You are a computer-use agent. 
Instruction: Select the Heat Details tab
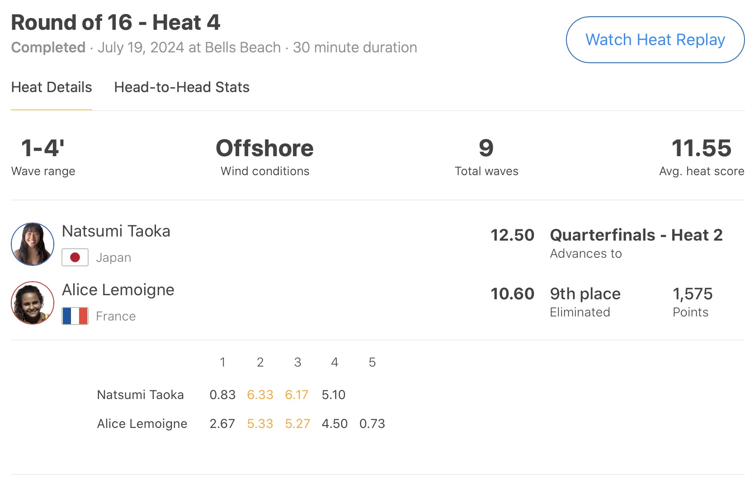tap(52, 87)
